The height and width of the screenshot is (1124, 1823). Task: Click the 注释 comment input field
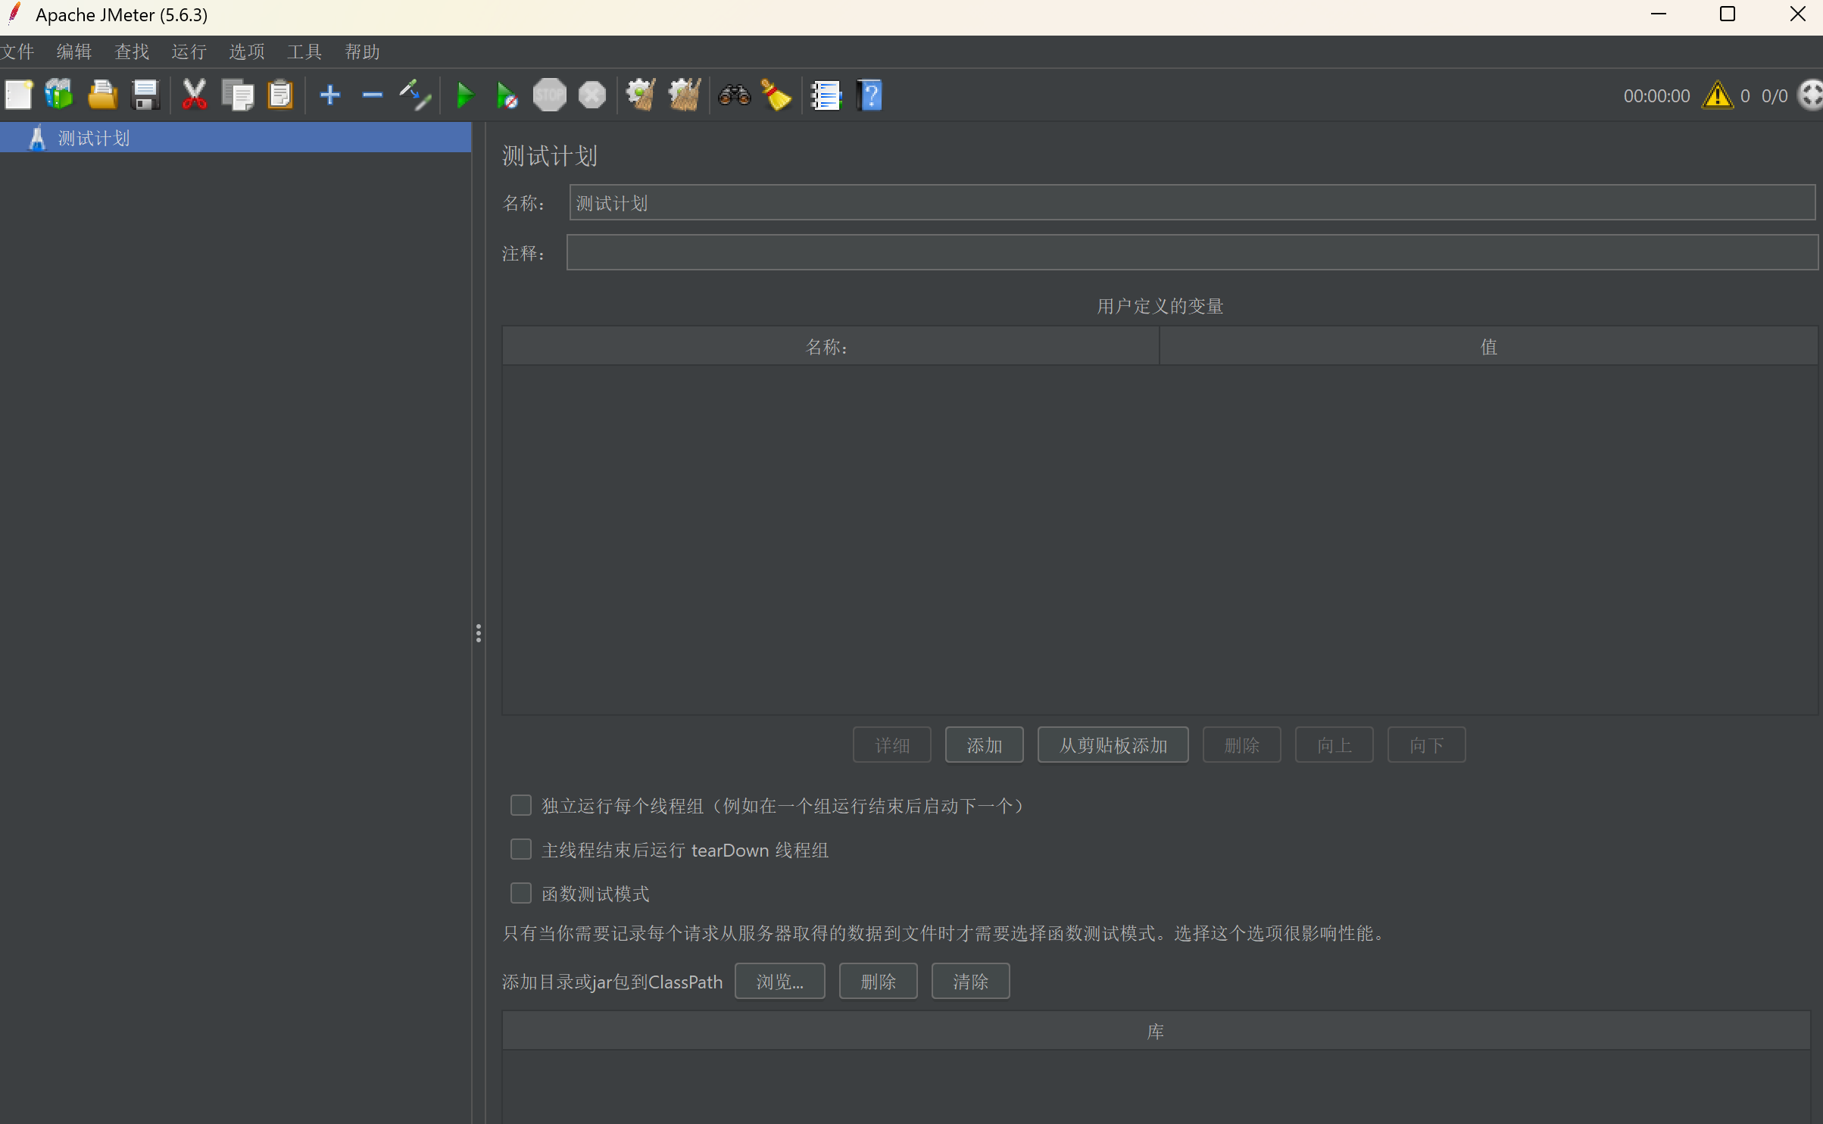[x=1191, y=252]
